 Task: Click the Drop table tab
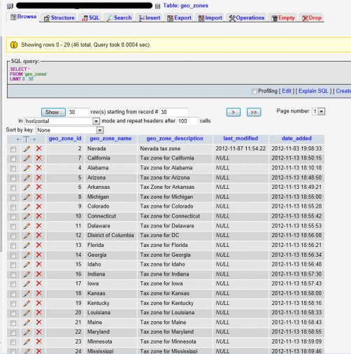312,17
